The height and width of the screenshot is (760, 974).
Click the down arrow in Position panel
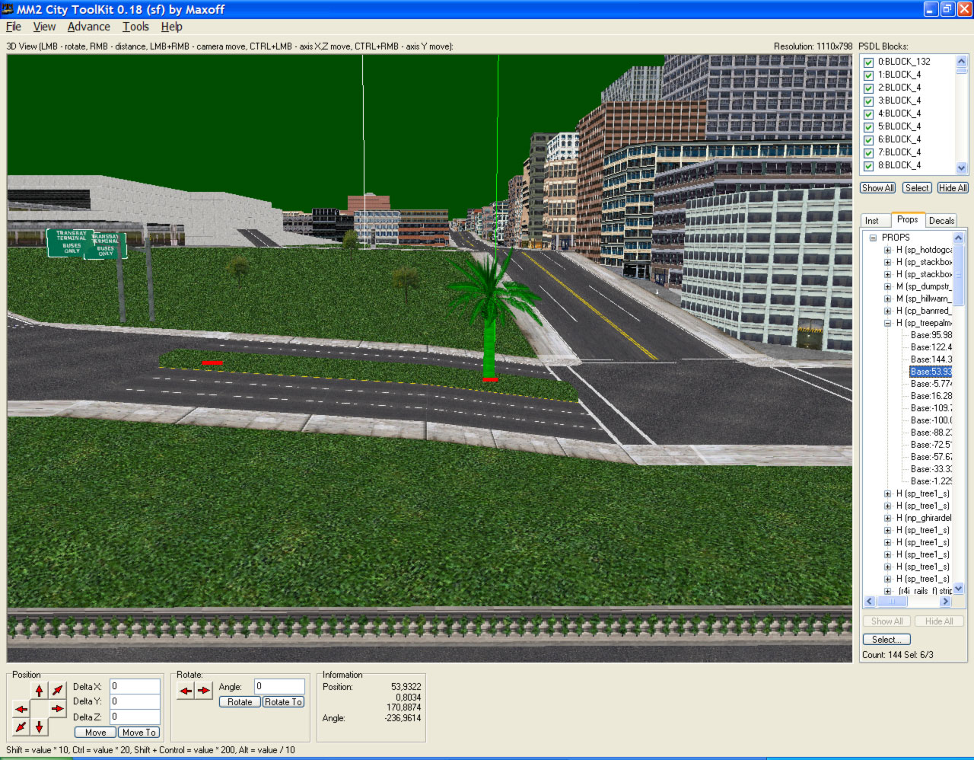pos(40,727)
